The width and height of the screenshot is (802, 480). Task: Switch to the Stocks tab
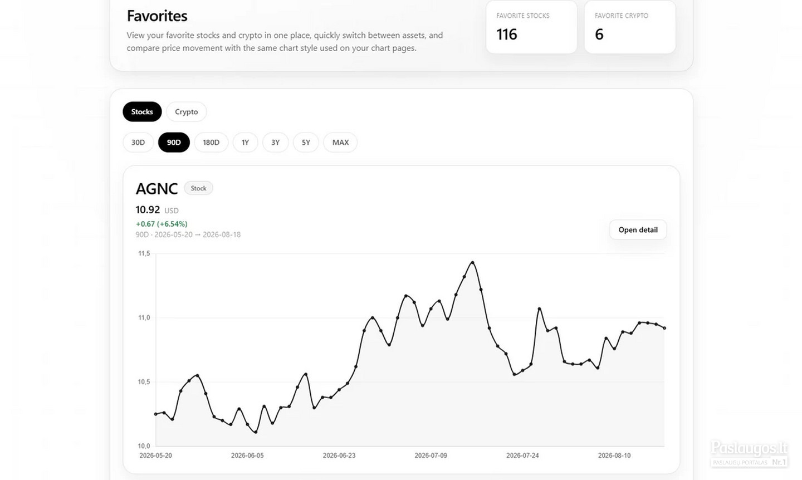(x=142, y=111)
